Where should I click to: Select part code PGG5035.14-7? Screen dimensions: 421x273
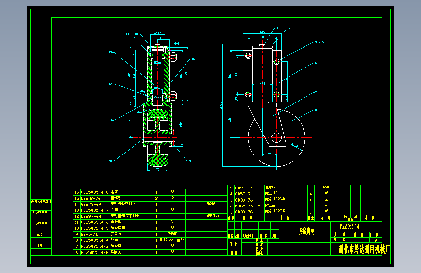[95, 210]
